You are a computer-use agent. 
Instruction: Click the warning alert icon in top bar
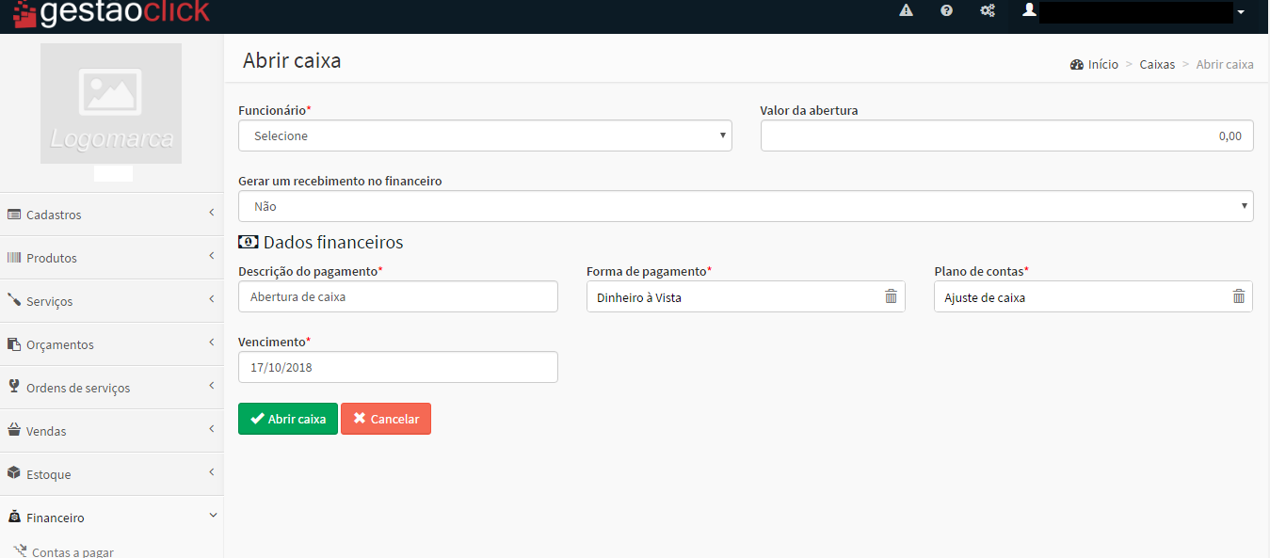906,11
